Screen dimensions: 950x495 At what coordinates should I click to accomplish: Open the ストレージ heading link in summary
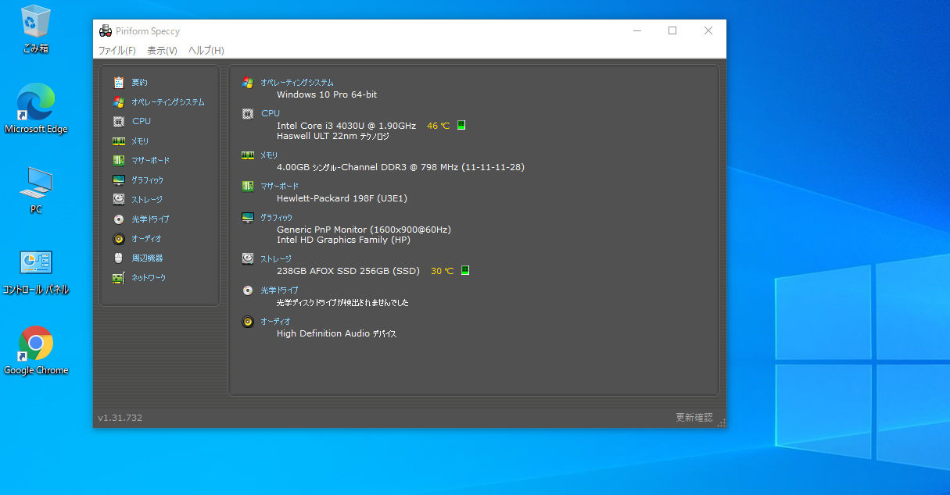pos(276,258)
